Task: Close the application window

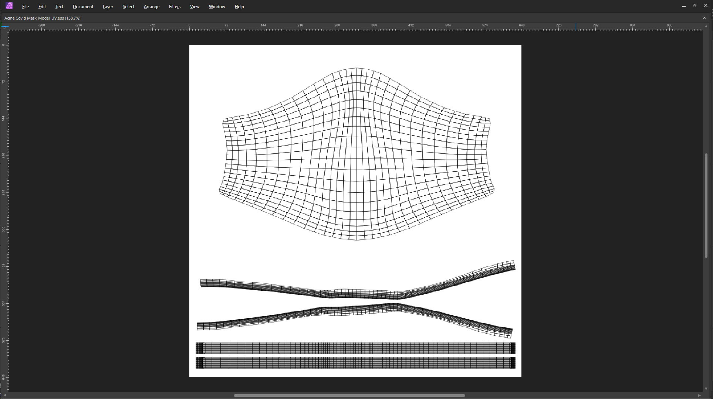Action: (705, 6)
